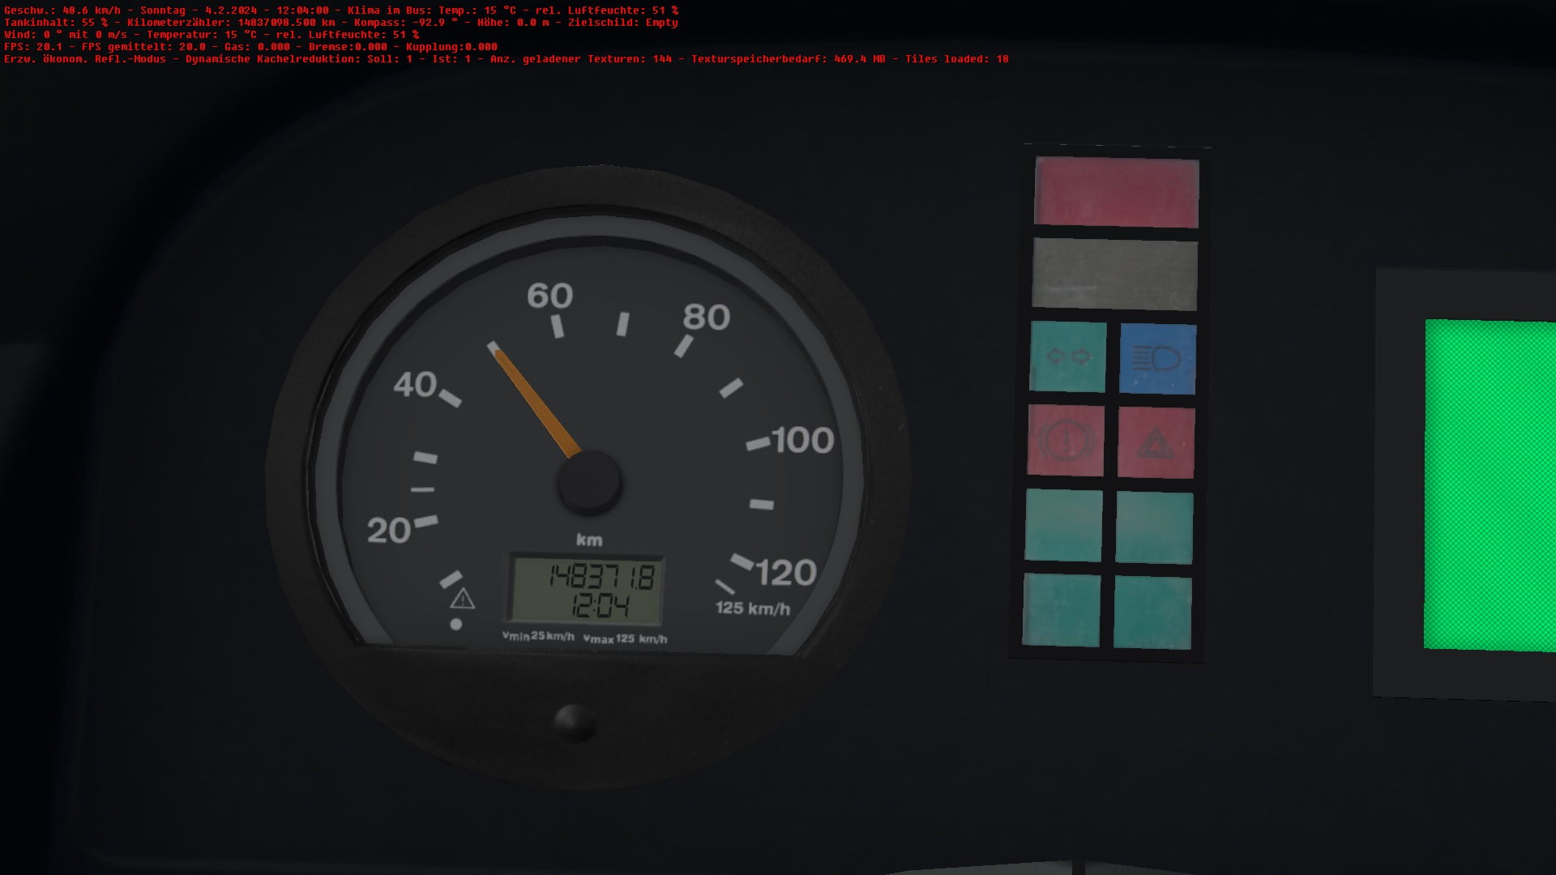Click blank green tile directly below hazard triangle
Viewport: 1556px width, 875px height.
coord(1154,527)
